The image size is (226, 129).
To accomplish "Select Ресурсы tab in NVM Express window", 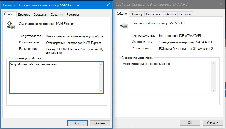I will click(x=73, y=15).
